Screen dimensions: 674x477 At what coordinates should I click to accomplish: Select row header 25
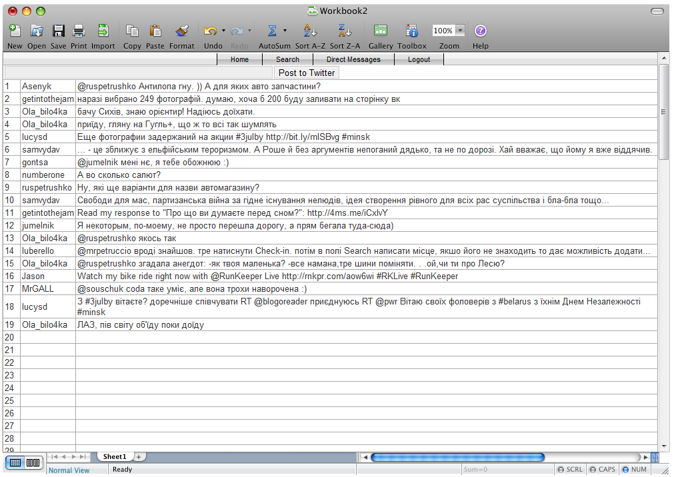[x=11, y=400]
